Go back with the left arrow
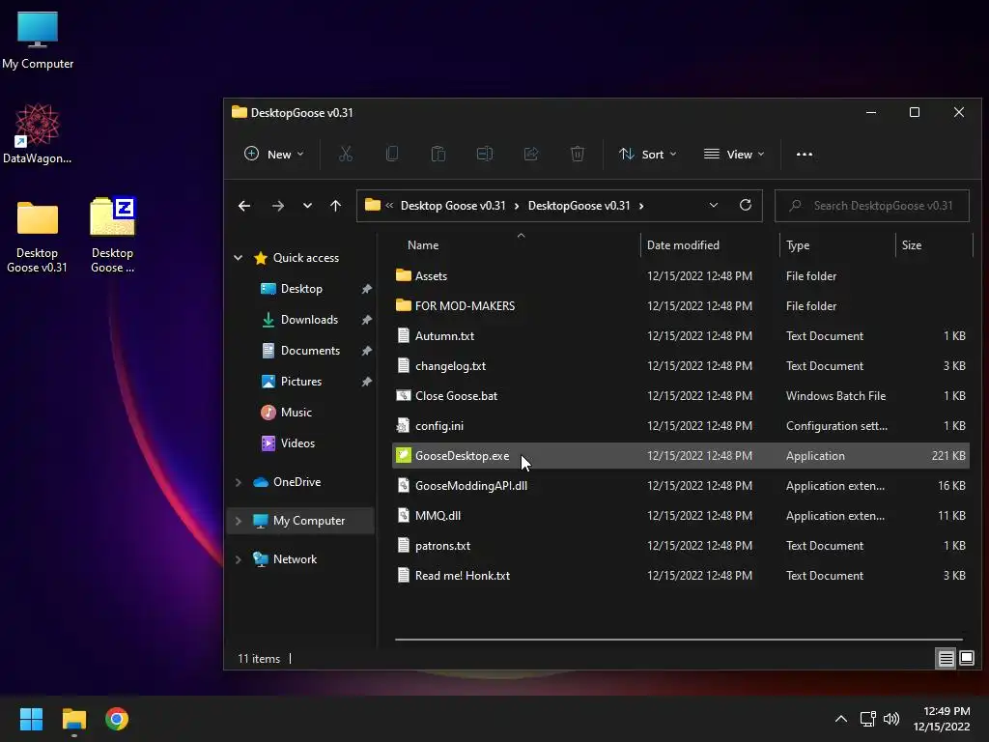This screenshot has width=989, height=742. click(244, 206)
